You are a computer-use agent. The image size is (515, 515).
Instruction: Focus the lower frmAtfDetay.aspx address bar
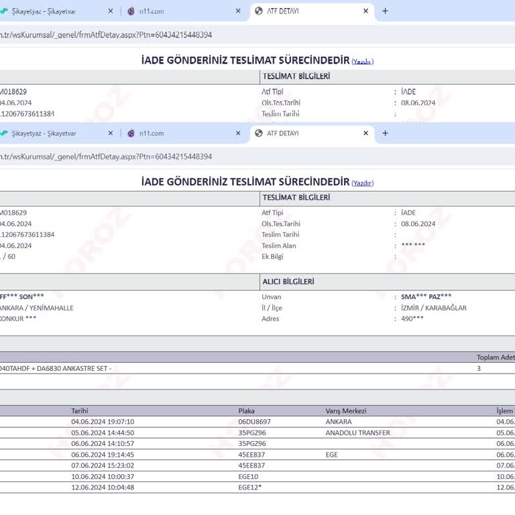tap(257, 157)
